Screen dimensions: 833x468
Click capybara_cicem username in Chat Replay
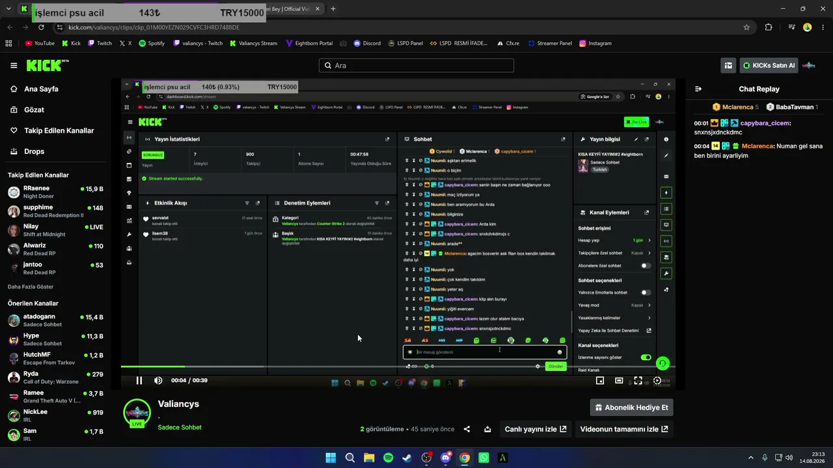765,123
